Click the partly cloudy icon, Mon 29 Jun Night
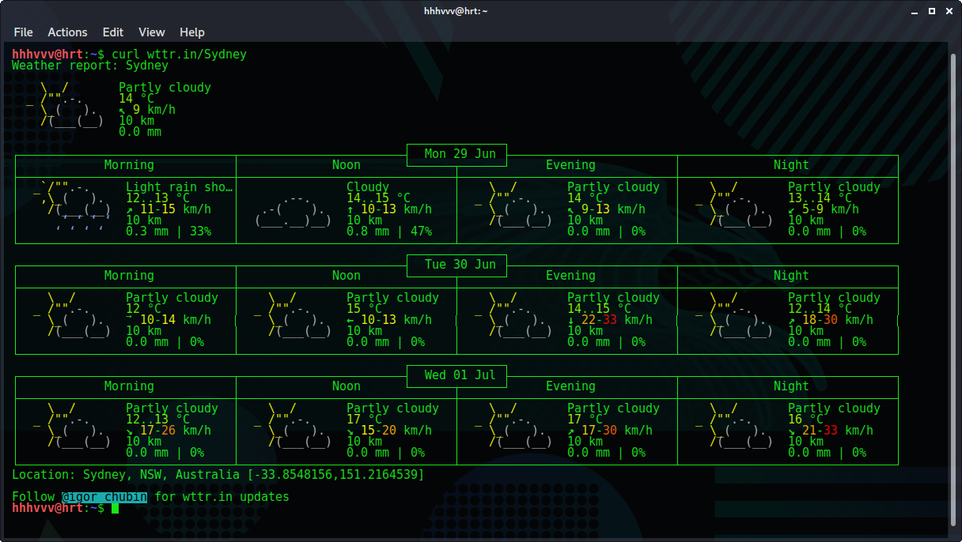Screen dimensions: 962x542 (735, 204)
